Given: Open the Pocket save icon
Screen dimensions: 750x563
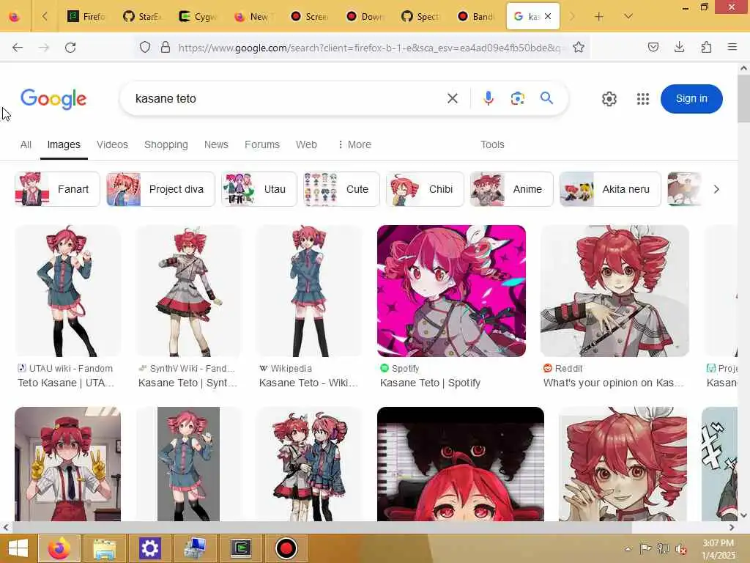Looking at the screenshot, I should point(653,47).
